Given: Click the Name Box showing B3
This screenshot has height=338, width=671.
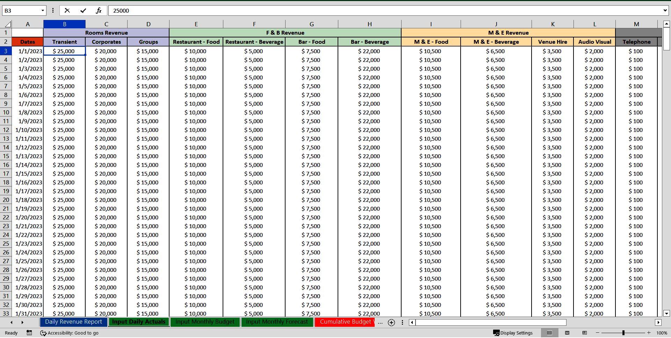Looking at the screenshot, I should click(x=22, y=10).
